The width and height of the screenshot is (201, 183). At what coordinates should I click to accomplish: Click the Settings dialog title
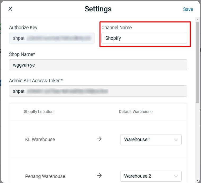(98, 9)
